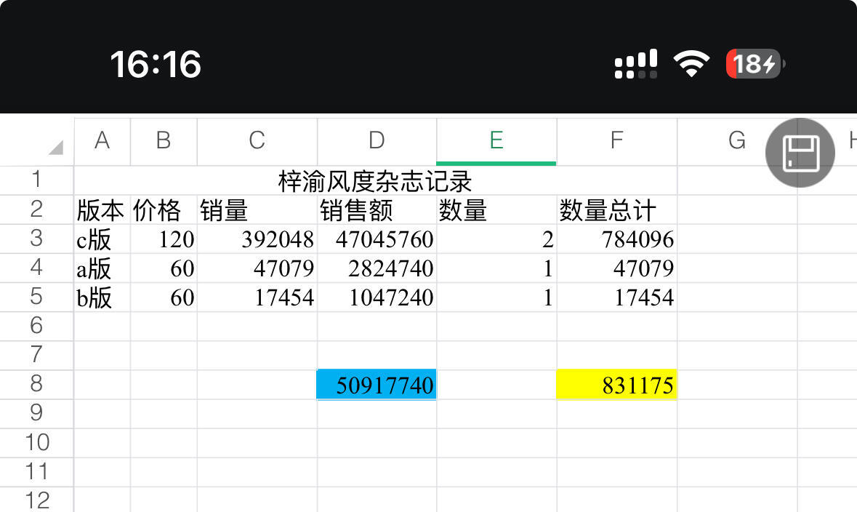The image size is (857, 512).
Task: Tap the battery indicator showing 18
Action: tap(755, 63)
